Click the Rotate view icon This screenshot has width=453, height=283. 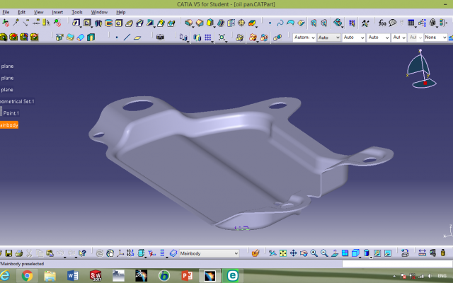click(304, 253)
